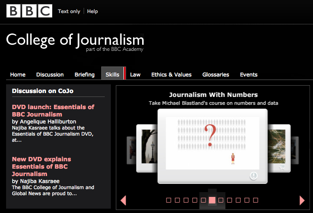Select the first carousel indicator square
313x213 pixels.
click(169, 200)
